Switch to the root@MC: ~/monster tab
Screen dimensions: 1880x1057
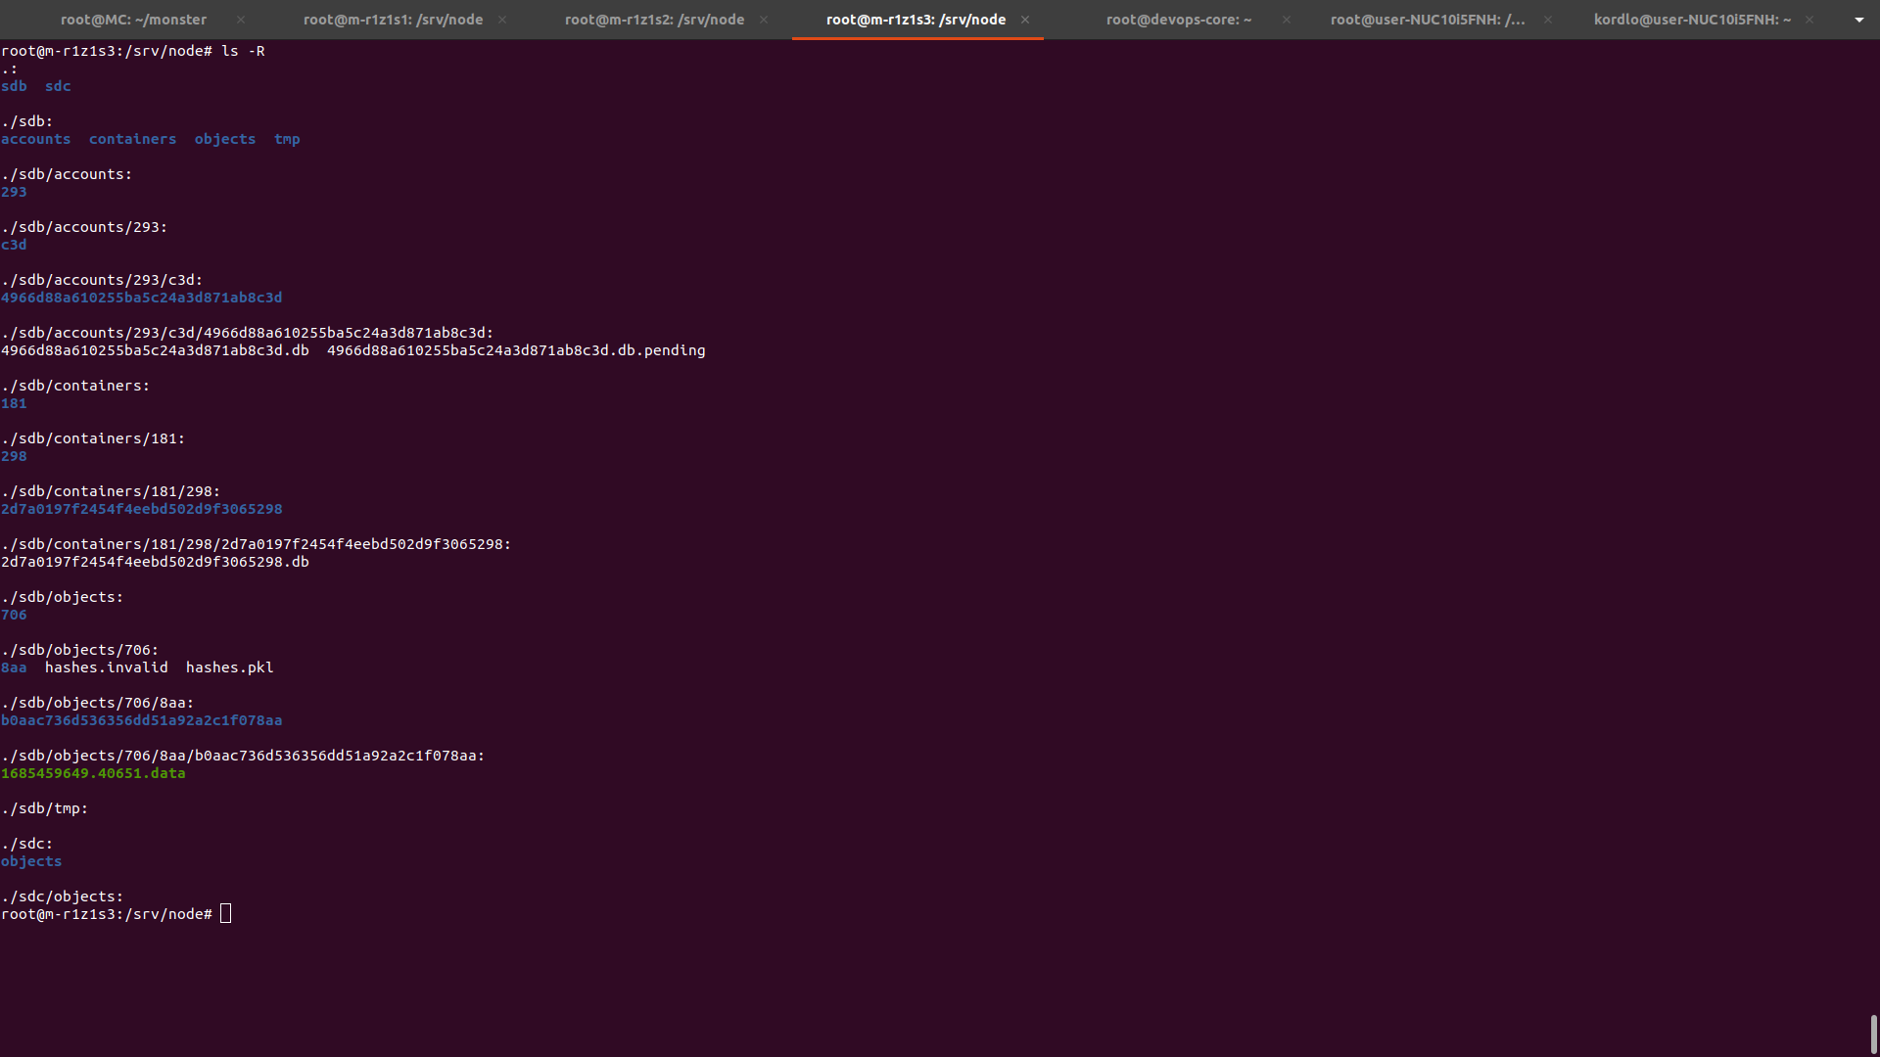click(133, 20)
